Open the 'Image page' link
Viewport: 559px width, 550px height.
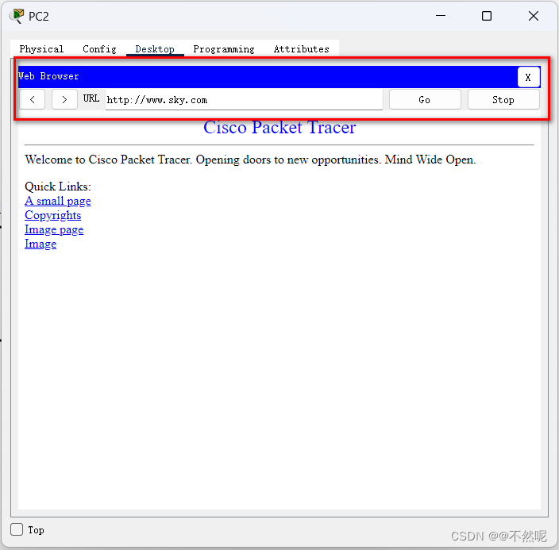coord(54,229)
